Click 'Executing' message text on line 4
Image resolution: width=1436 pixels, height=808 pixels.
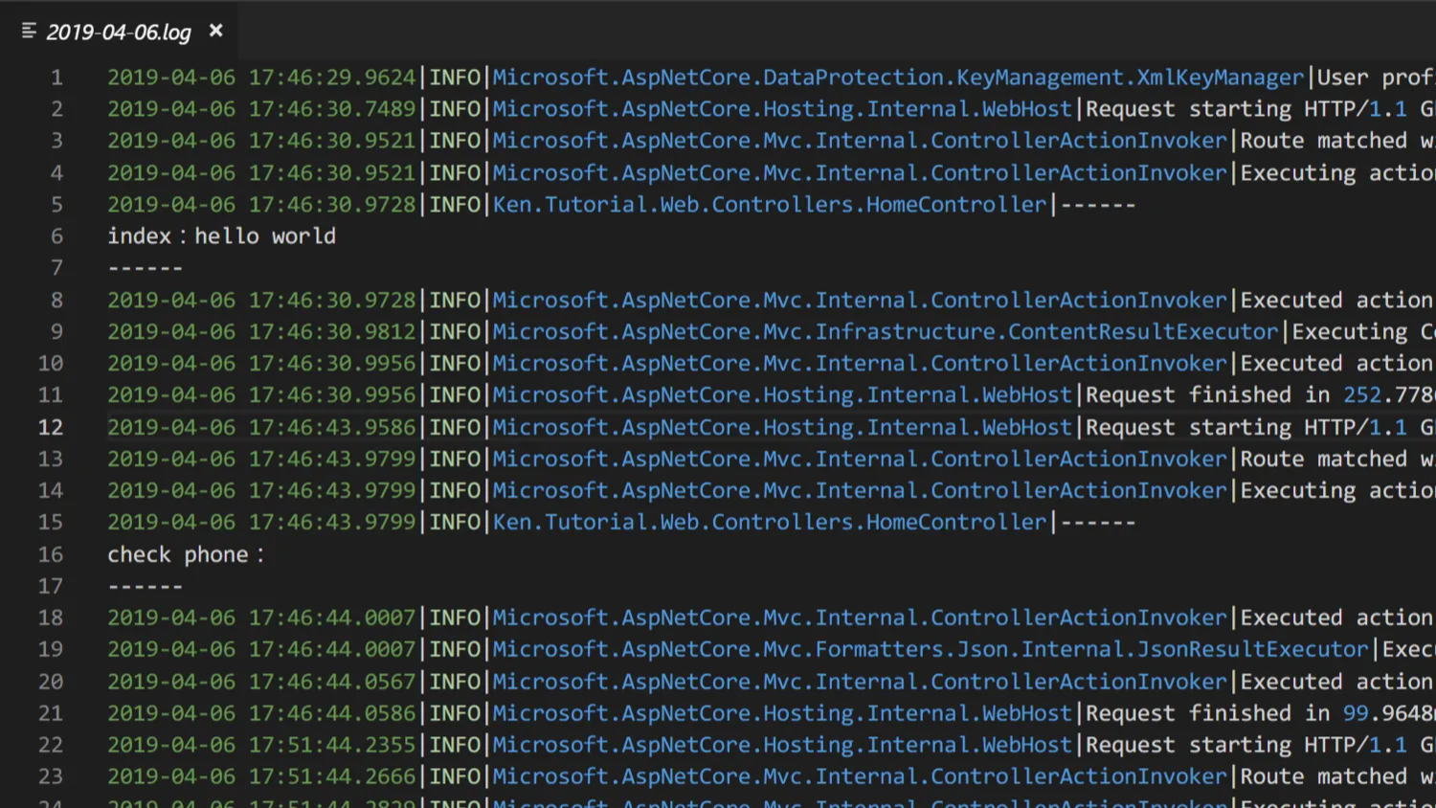1298,173
